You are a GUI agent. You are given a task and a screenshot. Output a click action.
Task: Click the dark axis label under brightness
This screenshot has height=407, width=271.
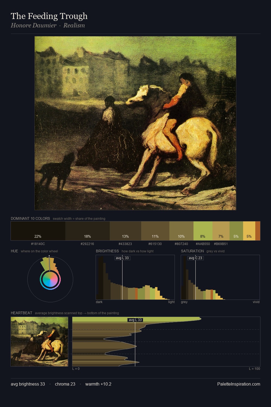pos(99,302)
